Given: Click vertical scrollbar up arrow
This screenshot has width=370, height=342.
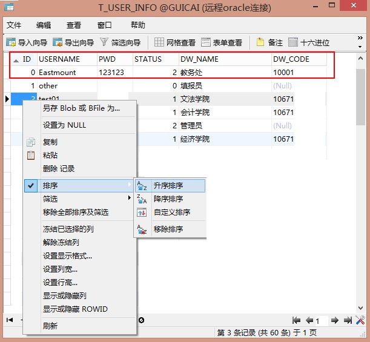Looking at the screenshot, I should pos(360,58).
